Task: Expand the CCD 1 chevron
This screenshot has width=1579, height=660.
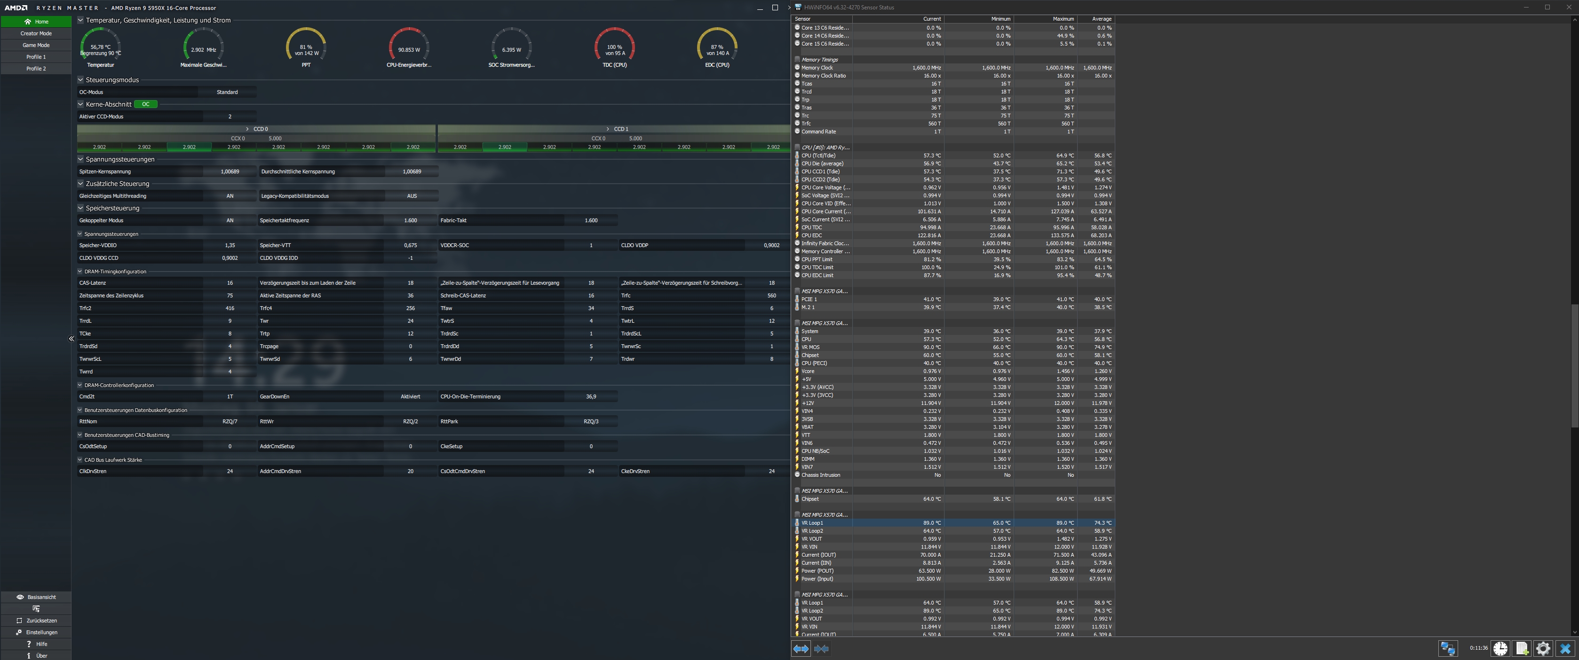Action: (607, 129)
